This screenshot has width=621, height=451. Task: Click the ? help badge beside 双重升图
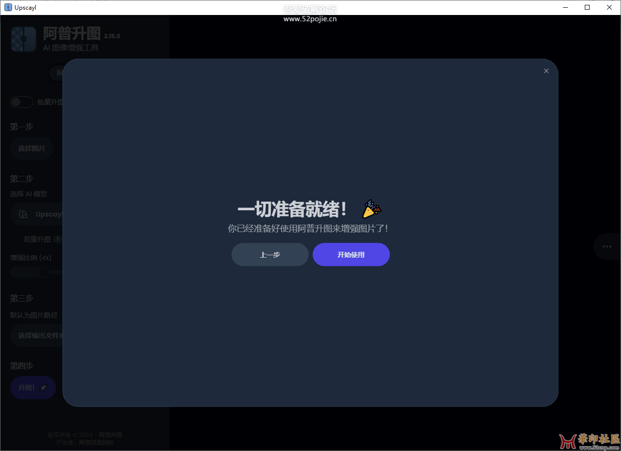click(x=57, y=239)
